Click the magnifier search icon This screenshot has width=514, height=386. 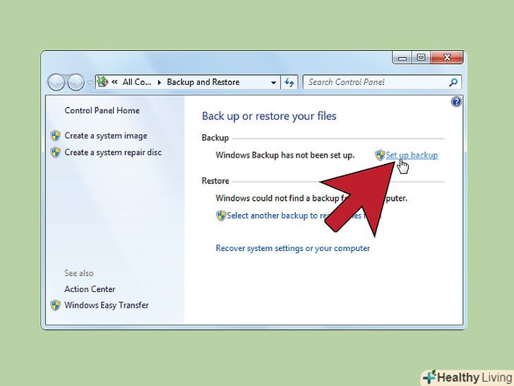[x=453, y=82]
